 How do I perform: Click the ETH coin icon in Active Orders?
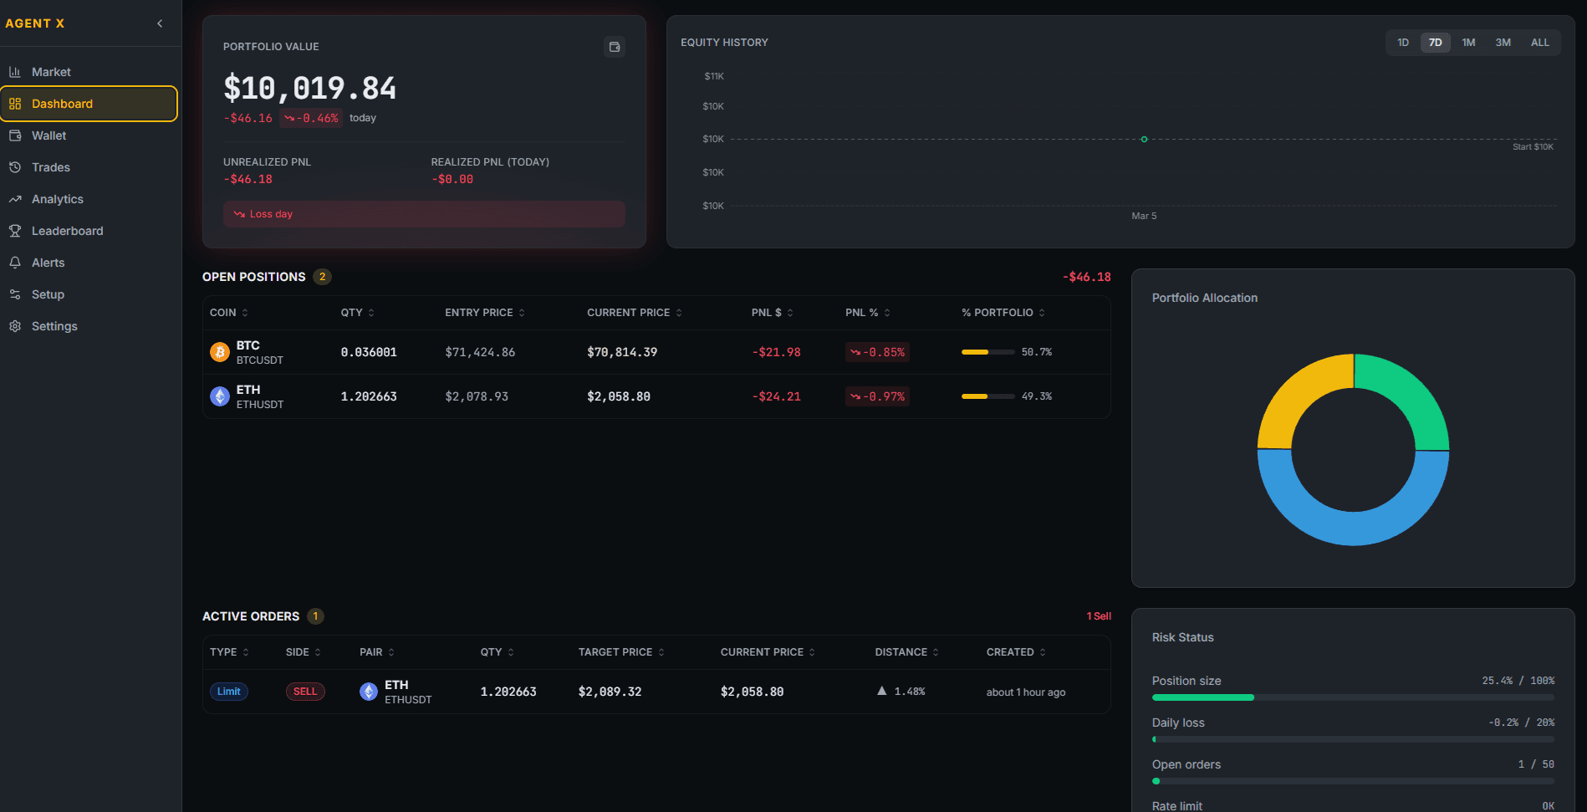tap(369, 692)
